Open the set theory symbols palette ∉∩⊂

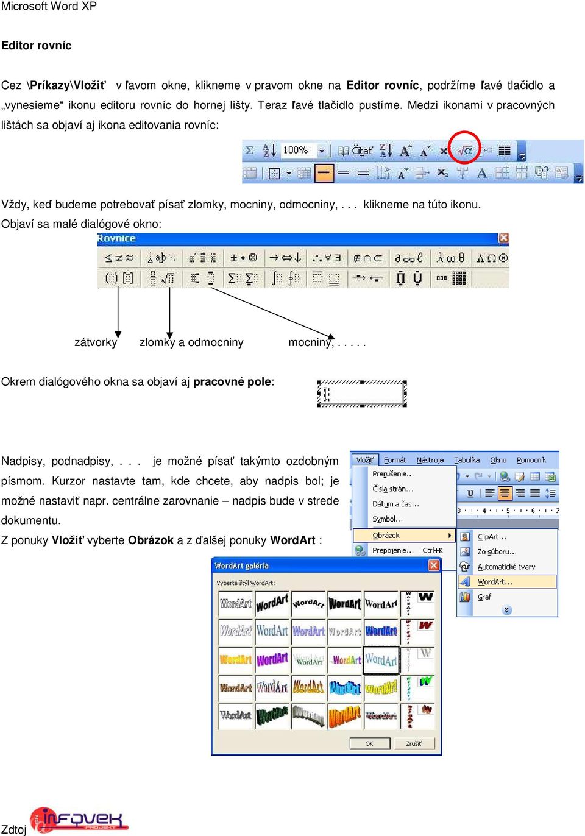click(x=367, y=258)
